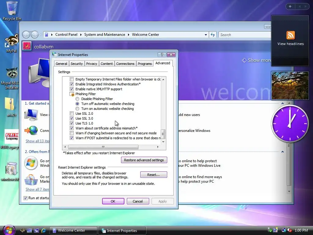Click the collabvm user picture icon
Image resolution: width=313 pixels, height=235 pixels.
tap(27, 46)
